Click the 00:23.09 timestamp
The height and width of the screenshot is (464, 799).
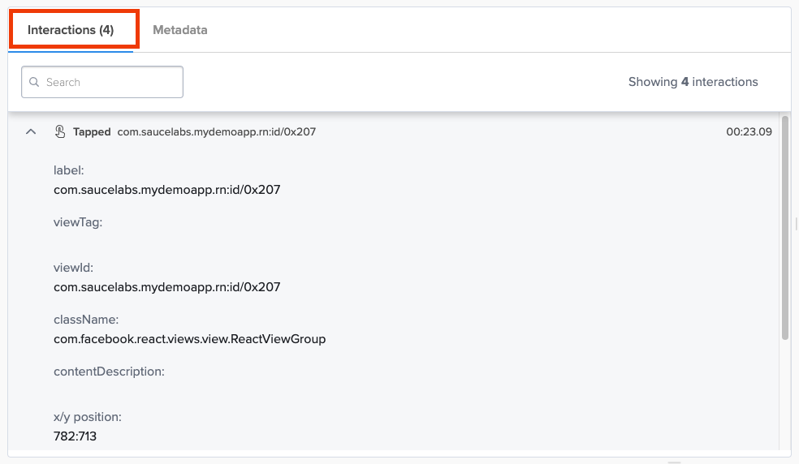[x=749, y=131]
